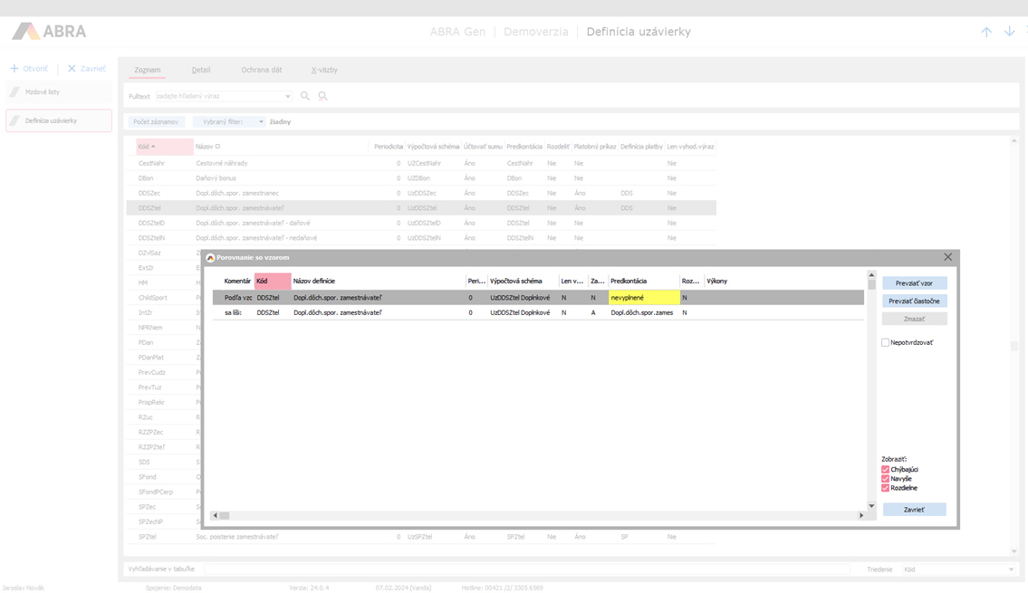Click the ABRA logo
Screen dimensions: 1028x593
50,32
